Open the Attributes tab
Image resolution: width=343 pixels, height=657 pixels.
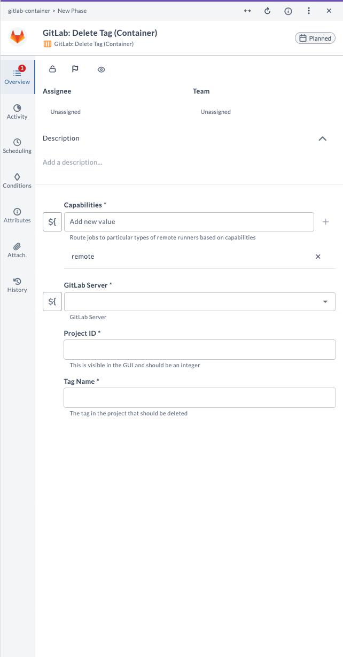tap(17, 215)
